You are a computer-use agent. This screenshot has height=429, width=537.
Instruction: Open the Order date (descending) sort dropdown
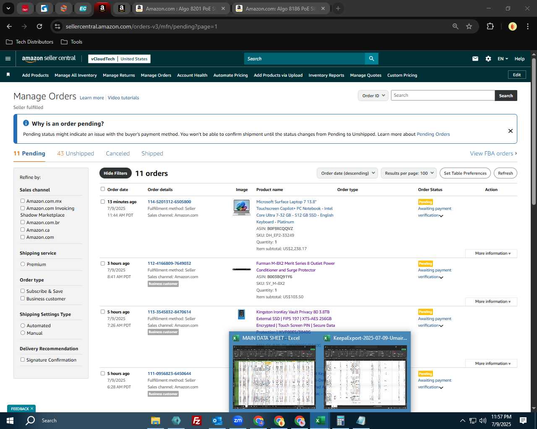click(347, 173)
